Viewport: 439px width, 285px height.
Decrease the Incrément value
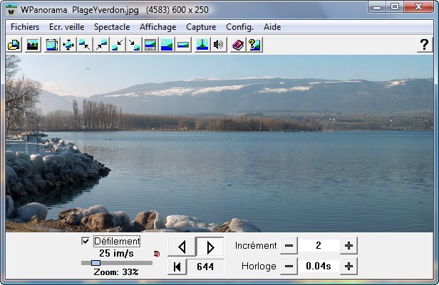click(289, 246)
